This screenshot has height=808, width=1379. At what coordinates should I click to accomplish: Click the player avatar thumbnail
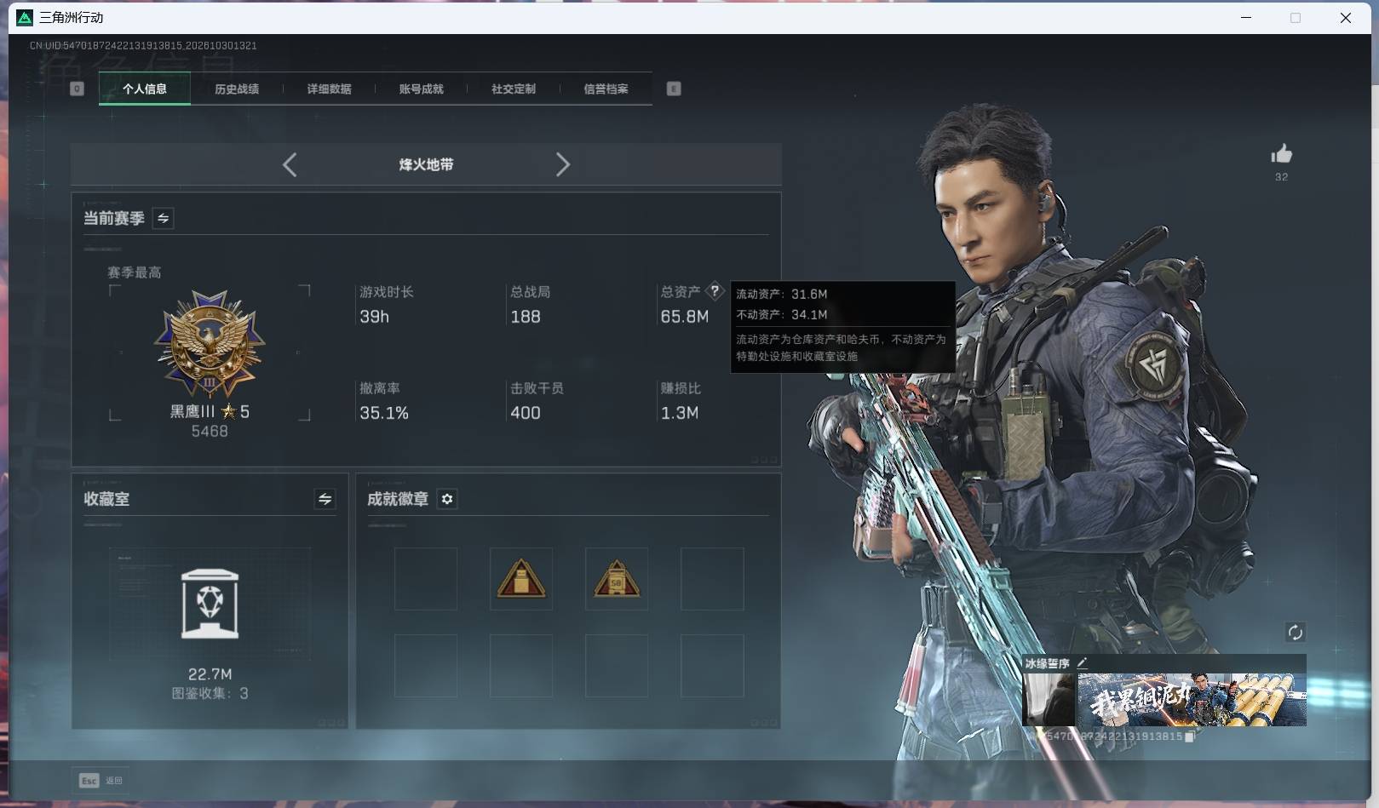(1049, 699)
